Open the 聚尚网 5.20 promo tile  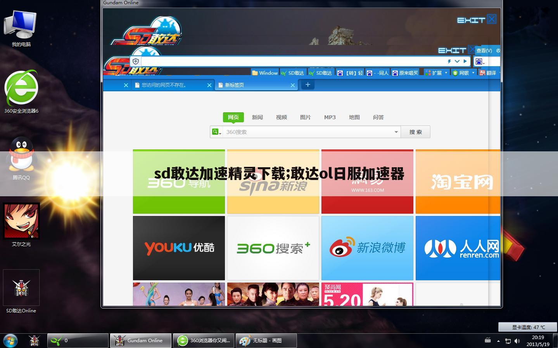click(x=367, y=294)
